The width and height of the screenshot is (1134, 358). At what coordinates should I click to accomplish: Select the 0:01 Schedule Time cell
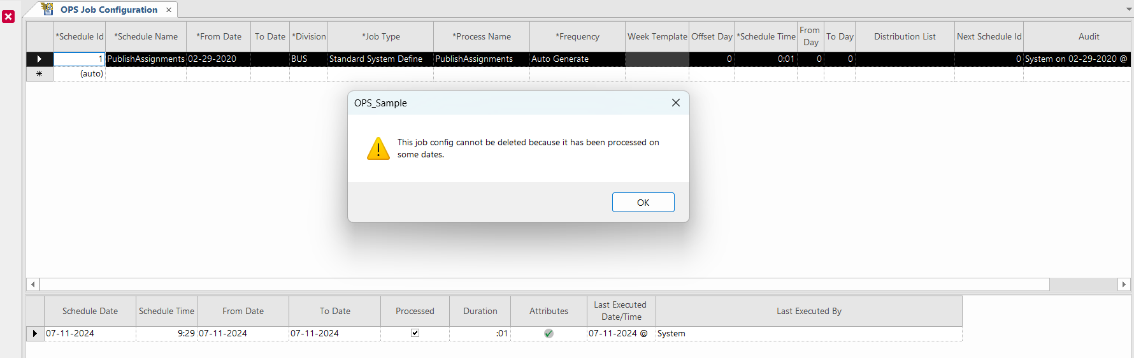tap(766, 59)
